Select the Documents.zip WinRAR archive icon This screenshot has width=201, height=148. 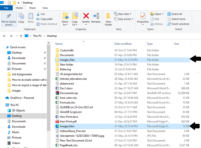click(57, 93)
